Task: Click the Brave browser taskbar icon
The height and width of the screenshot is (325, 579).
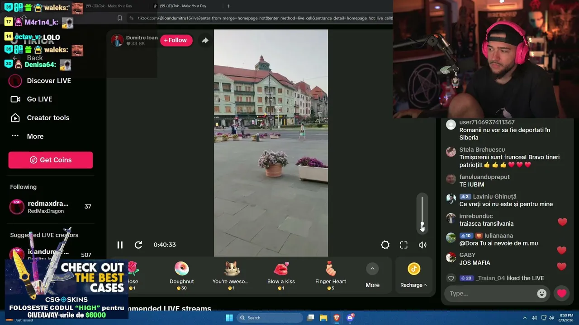Action: point(337,318)
